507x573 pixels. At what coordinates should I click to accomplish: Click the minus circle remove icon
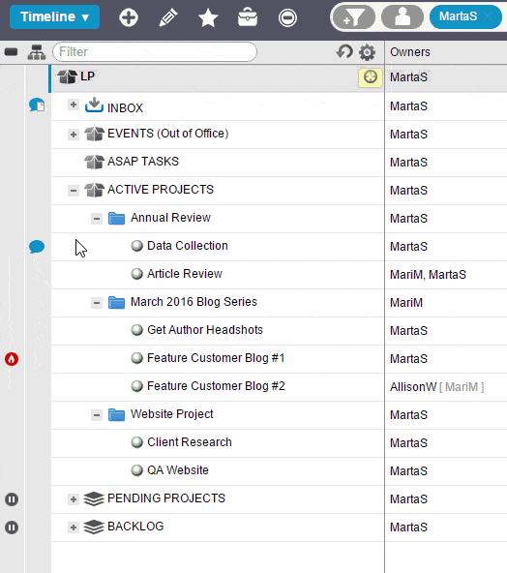pos(287,17)
